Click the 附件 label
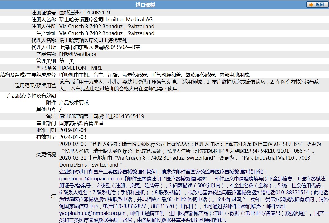 [51, 102]
